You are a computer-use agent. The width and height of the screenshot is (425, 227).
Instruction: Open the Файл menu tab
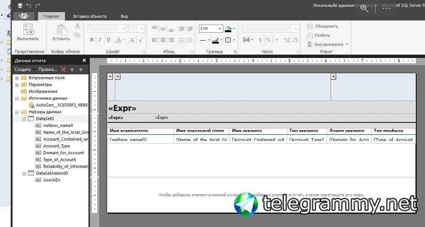[24, 16]
